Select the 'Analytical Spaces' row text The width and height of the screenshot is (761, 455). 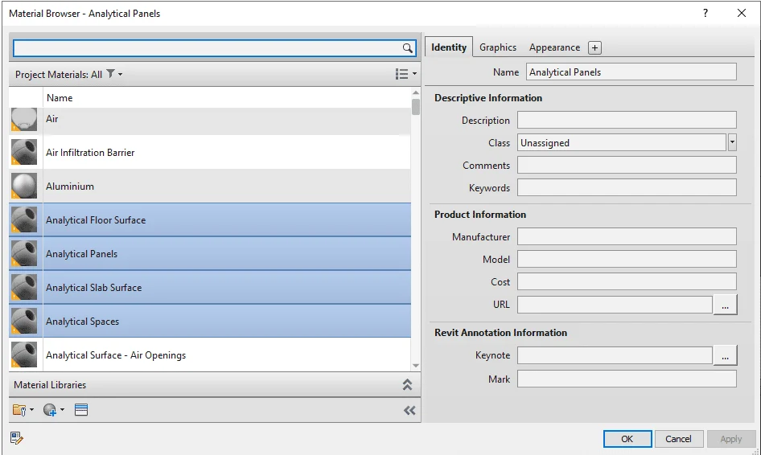(83, 321)
